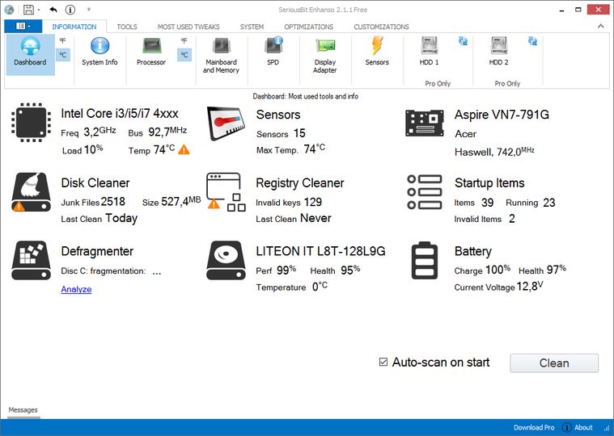Click the app logo in title bar
This screenshot has width=614, height=436.
(x=10, y=10)
